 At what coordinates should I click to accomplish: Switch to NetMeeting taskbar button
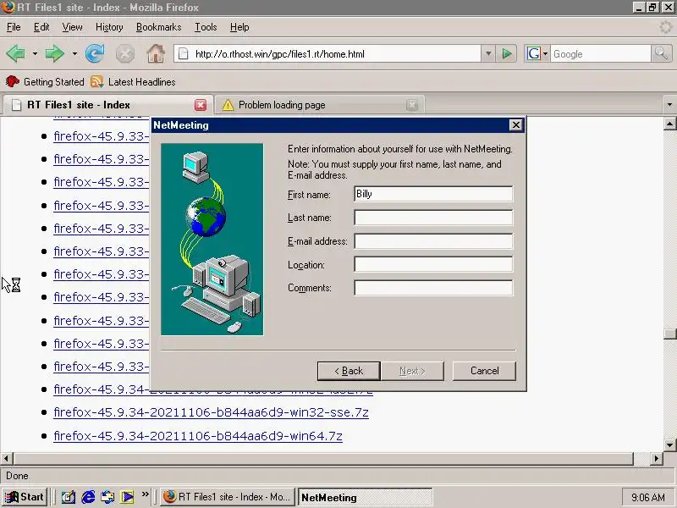[366, 497]
